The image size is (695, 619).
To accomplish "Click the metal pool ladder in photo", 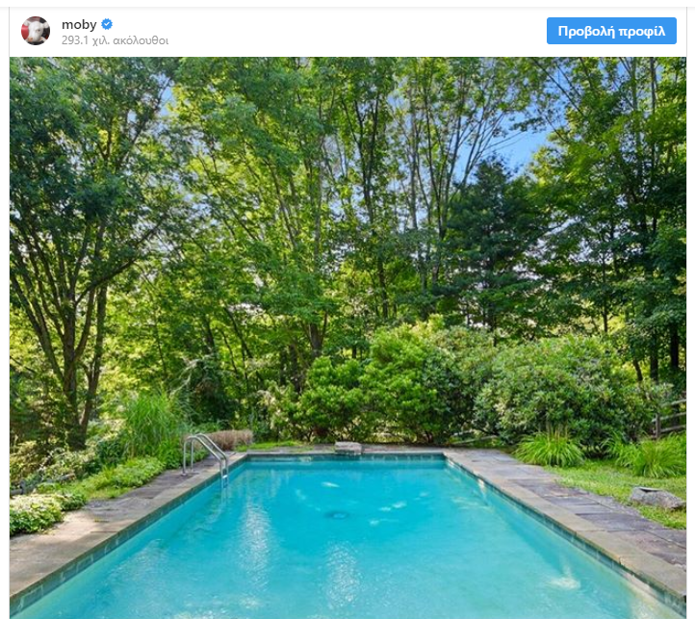I will [x=206, y=456].
